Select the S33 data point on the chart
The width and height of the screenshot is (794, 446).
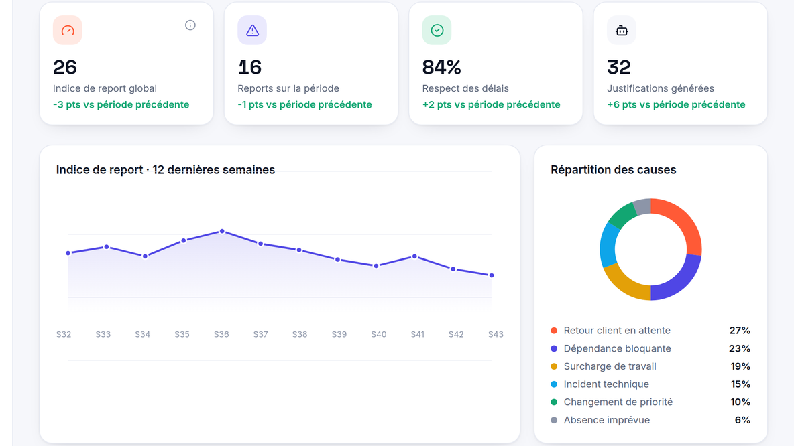click(x=107, y=247)
